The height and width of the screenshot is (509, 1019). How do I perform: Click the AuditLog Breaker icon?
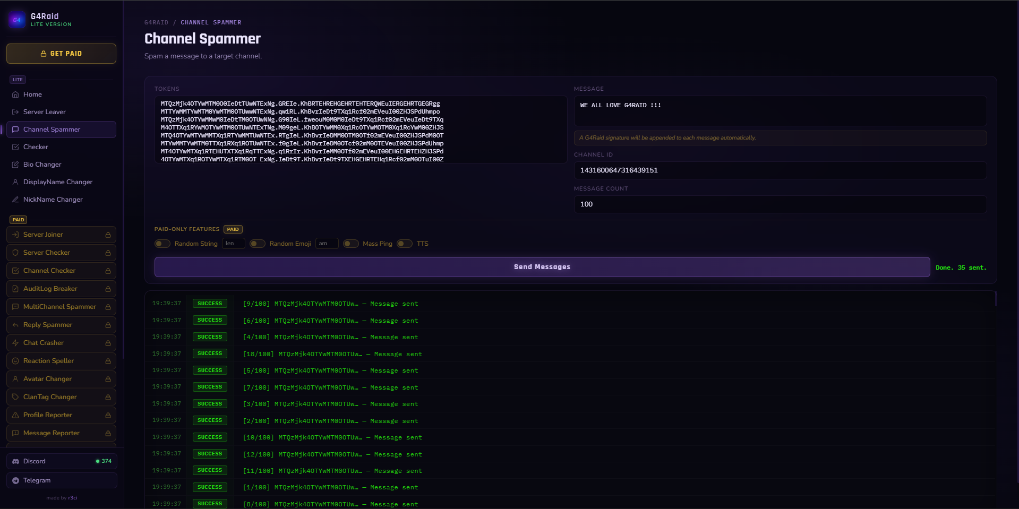15,289
